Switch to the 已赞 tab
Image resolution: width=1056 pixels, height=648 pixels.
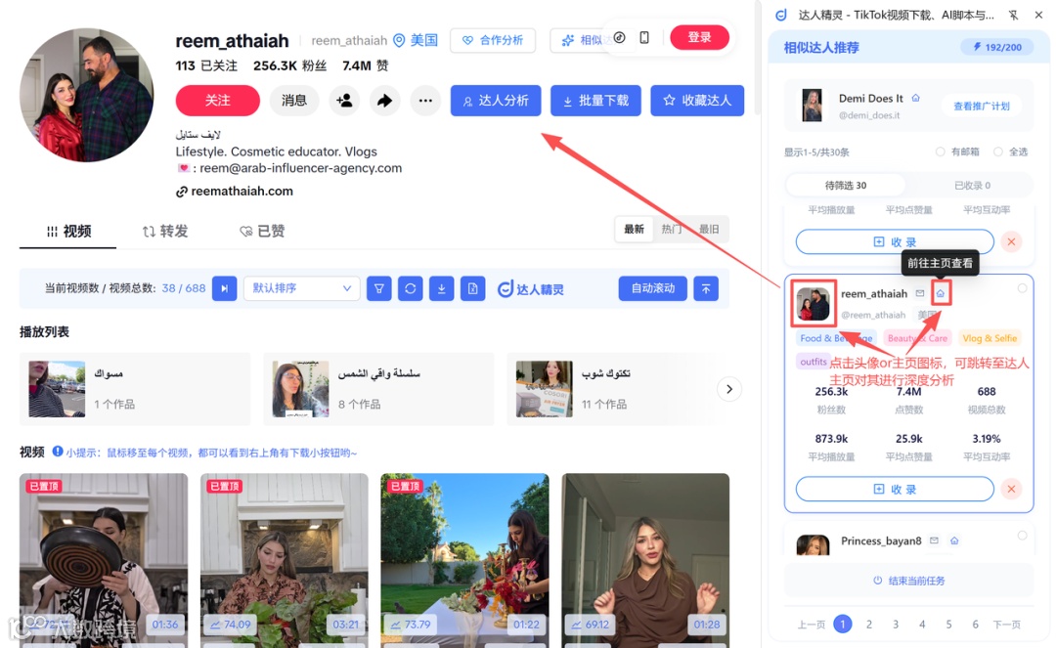tap(262, 232)
